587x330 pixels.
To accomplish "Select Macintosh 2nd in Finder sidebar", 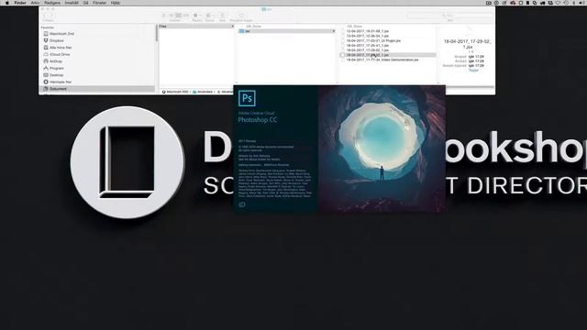I will click(x=96, y=34).
